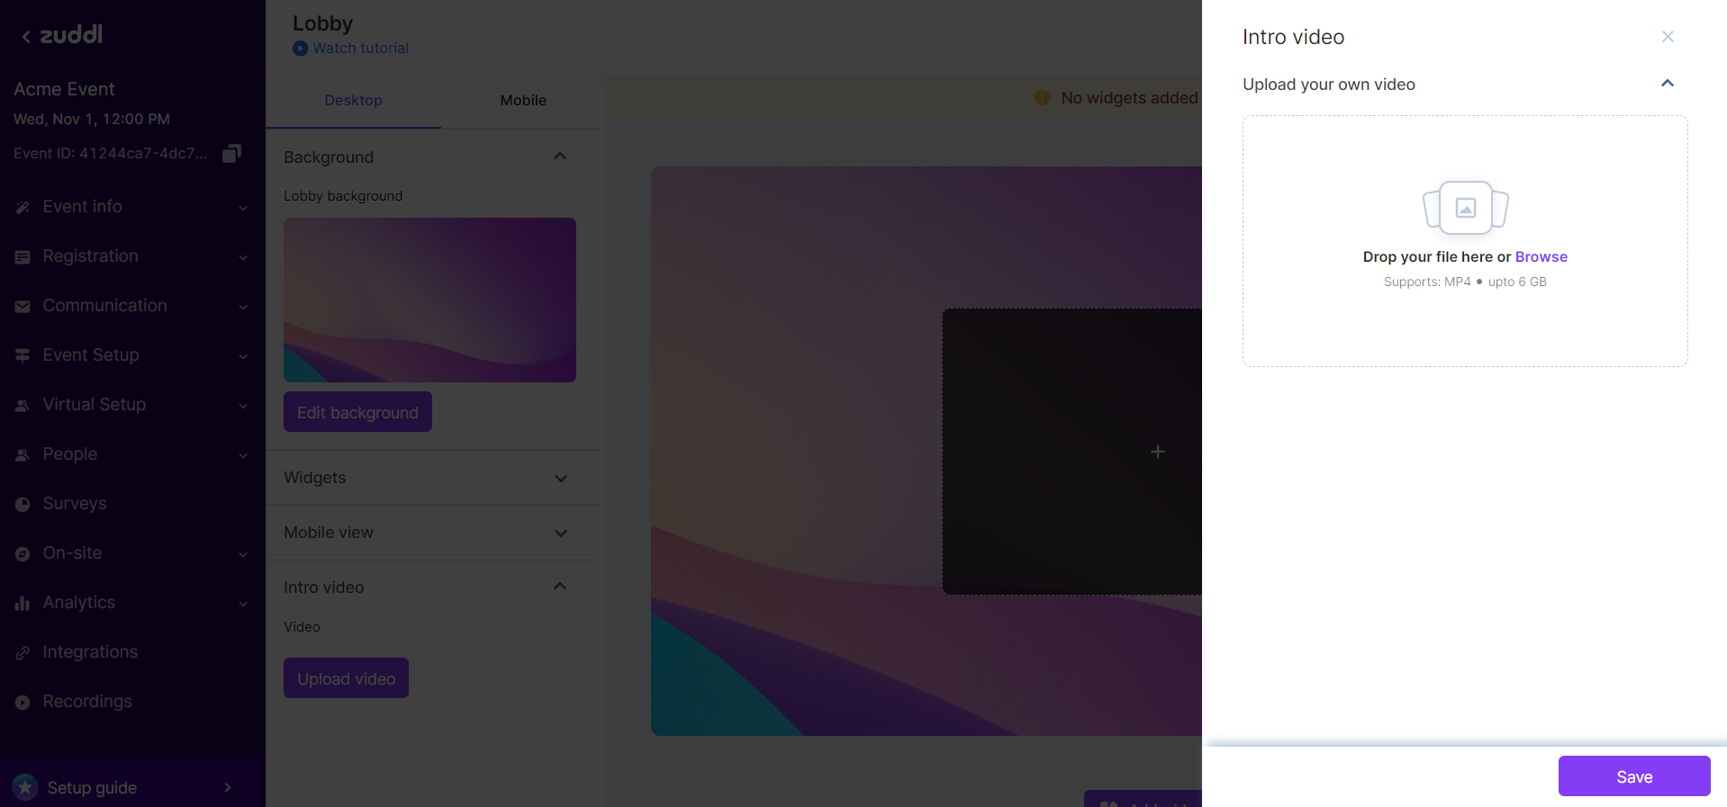Click the Recordings play icon
This screenshot has height=807, width=1727.
(x=23, y=703)
